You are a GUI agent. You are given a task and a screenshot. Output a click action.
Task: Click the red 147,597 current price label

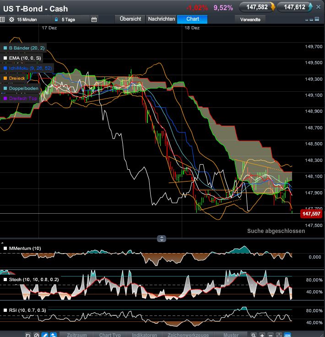point(311,214)
